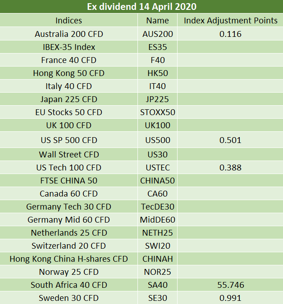This screenshot has width=283, height=304.
Task: Select the 'Japan 225 CFD' cell
Action: [69, 99]
